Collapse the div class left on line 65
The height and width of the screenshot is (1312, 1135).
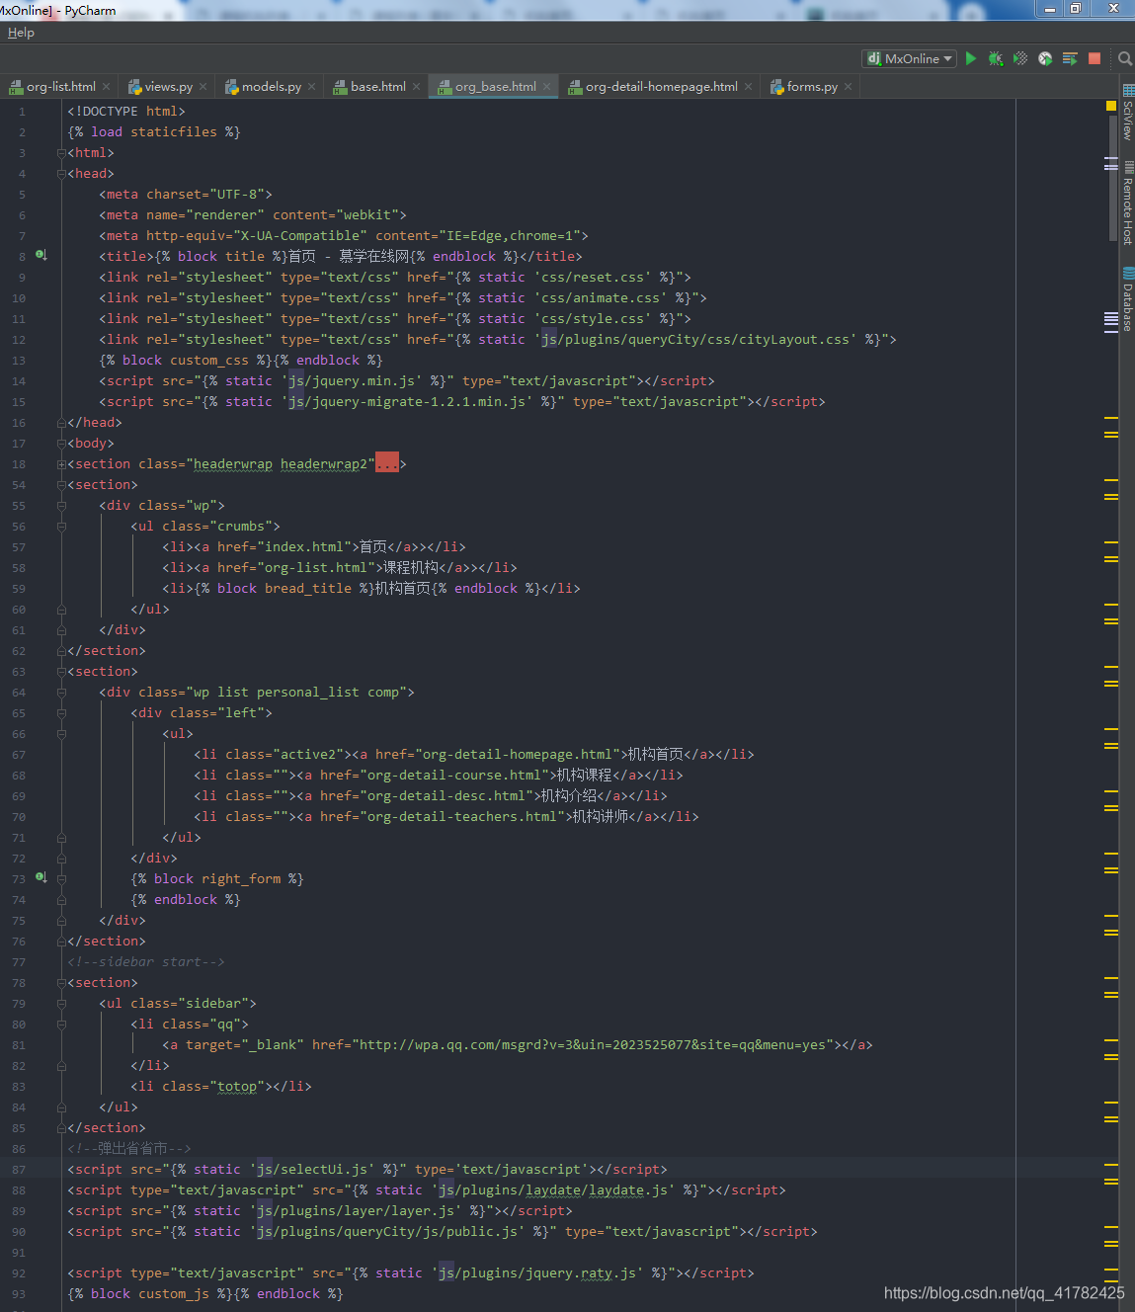pyautogui.click(x=61, y=713)
